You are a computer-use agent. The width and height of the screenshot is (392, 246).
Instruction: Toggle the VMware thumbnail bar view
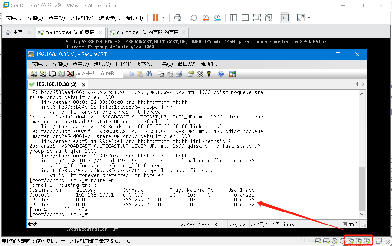click(x=245, y=18)
